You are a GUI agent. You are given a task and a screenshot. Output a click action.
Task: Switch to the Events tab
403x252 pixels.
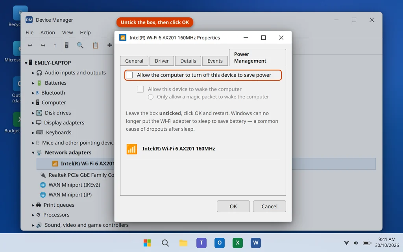[215, 61]
